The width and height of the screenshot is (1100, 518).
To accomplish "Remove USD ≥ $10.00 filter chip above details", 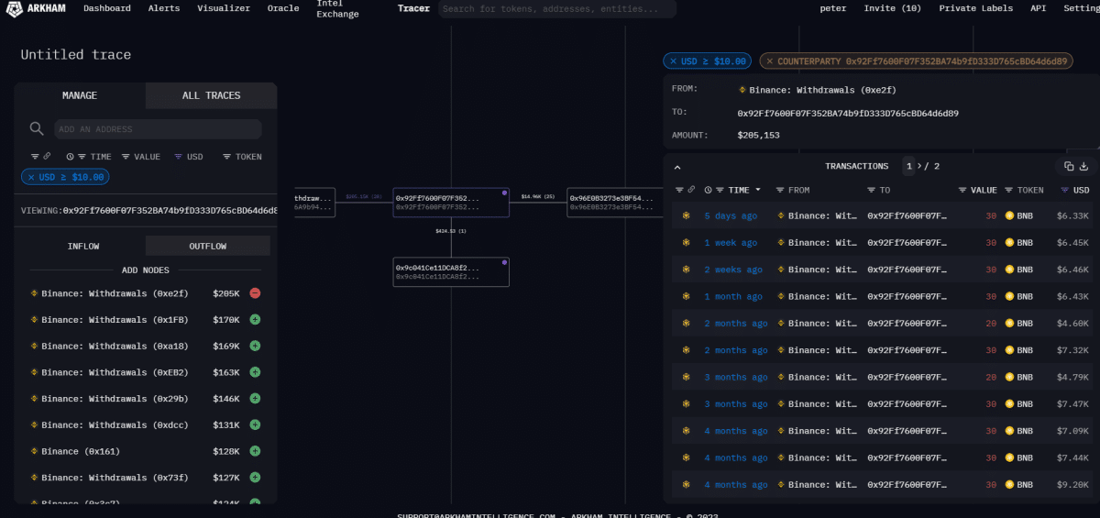I will point(673,61).
